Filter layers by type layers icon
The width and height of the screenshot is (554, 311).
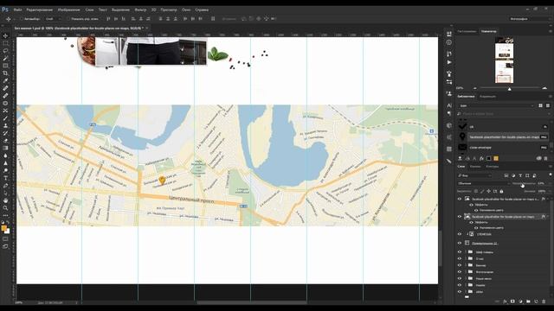point(520,175)
